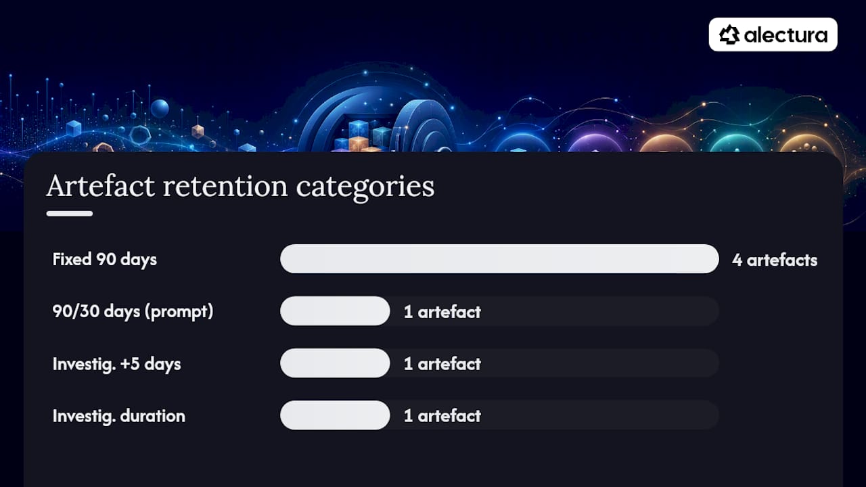The image size is (866, 487).
Task: Click the stacked cubes graphic in banner
Action: [362, 135]
